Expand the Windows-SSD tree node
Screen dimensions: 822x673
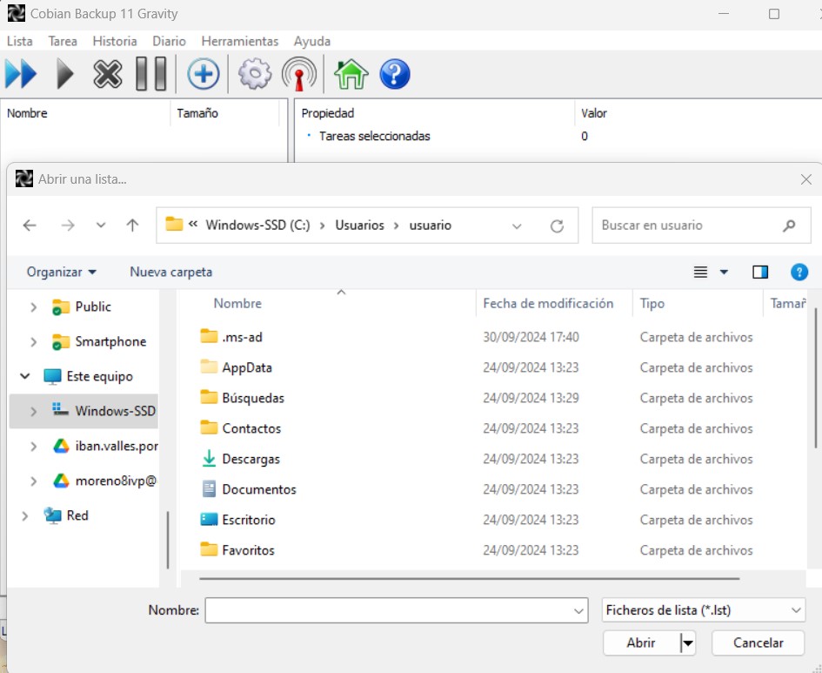(x=34, y=411)
